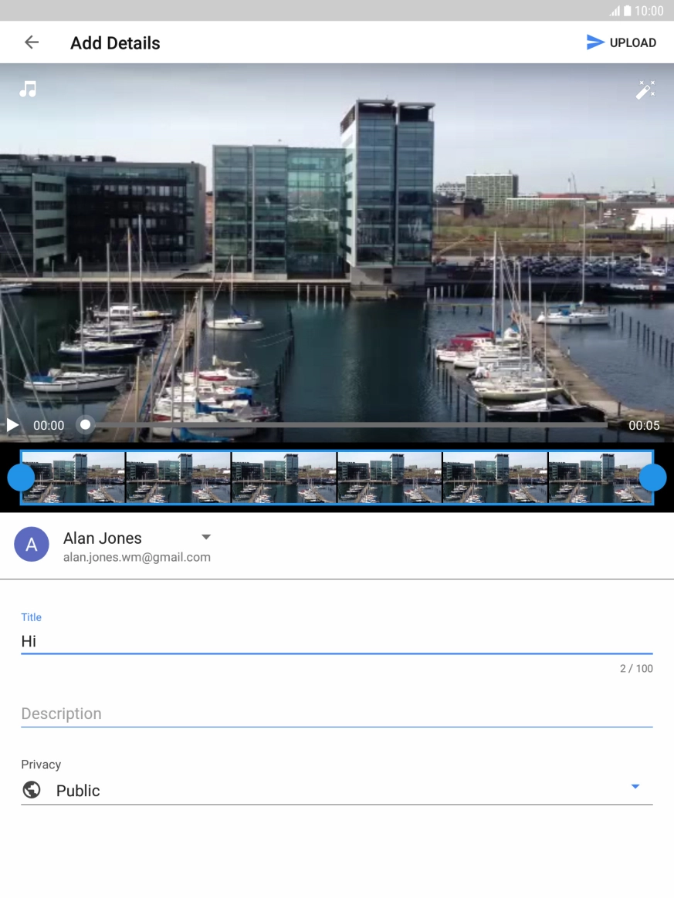
Task: Click the blue paper plane upload icon
Action: [594, 42]
